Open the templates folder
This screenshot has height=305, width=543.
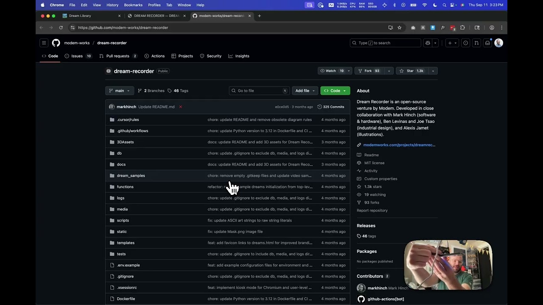click(126, 243)
